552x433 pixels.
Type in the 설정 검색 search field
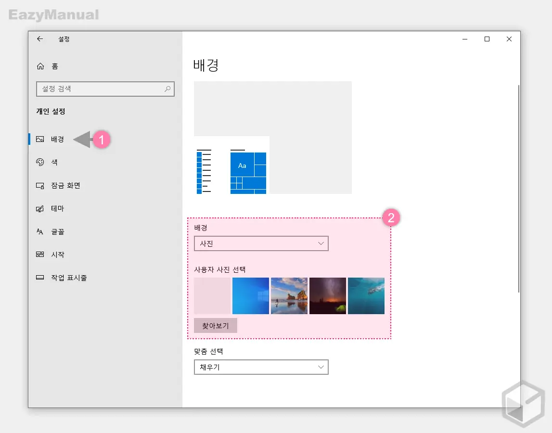(x=100, y=89)
